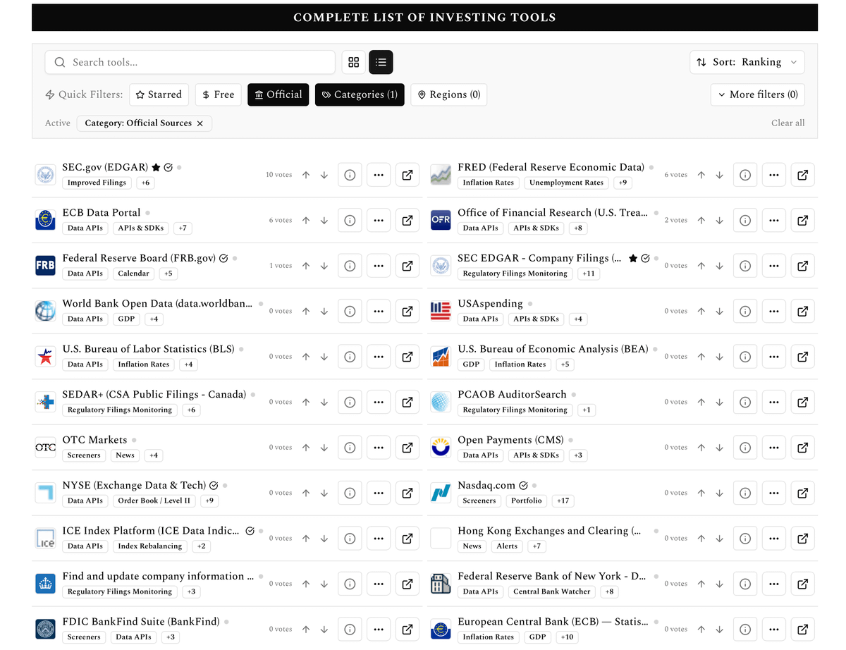The width and height of the screenshot is (846, 650).
Task: Open more options for ICE Index Platform
Action: (x=379, y=538)
